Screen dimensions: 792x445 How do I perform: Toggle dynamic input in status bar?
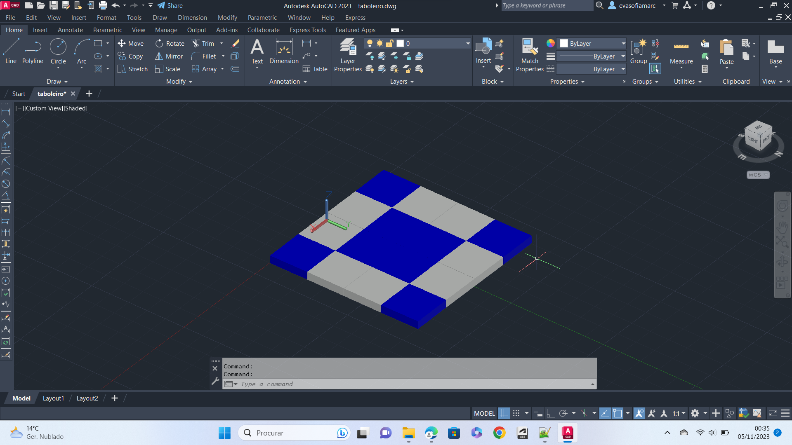538,413
